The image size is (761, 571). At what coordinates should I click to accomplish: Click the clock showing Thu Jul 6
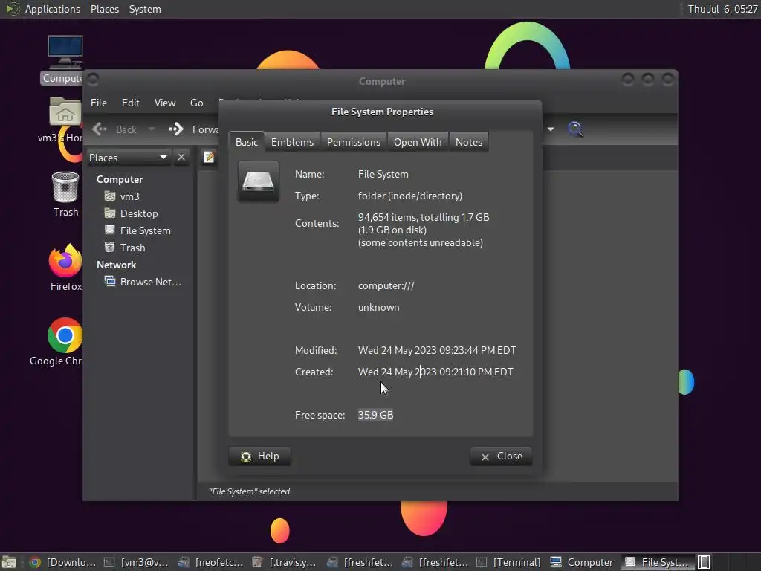coord(722,9)
